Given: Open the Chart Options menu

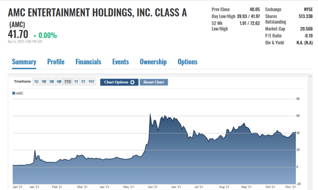Looking at the screenshot, I should 119,82.
